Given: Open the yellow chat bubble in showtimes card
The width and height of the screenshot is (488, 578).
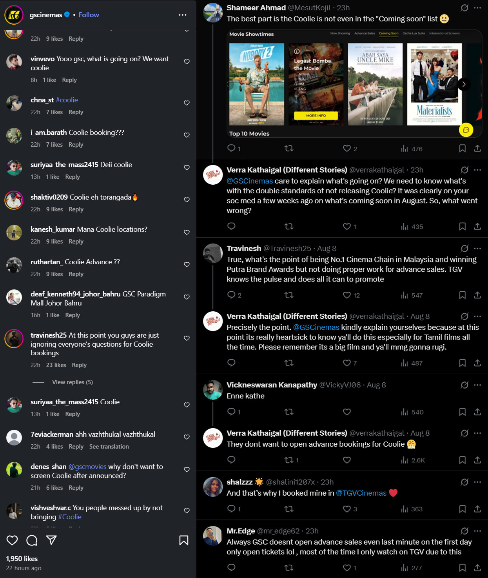Looking at the screenshot, I should [x=466, y=130].
